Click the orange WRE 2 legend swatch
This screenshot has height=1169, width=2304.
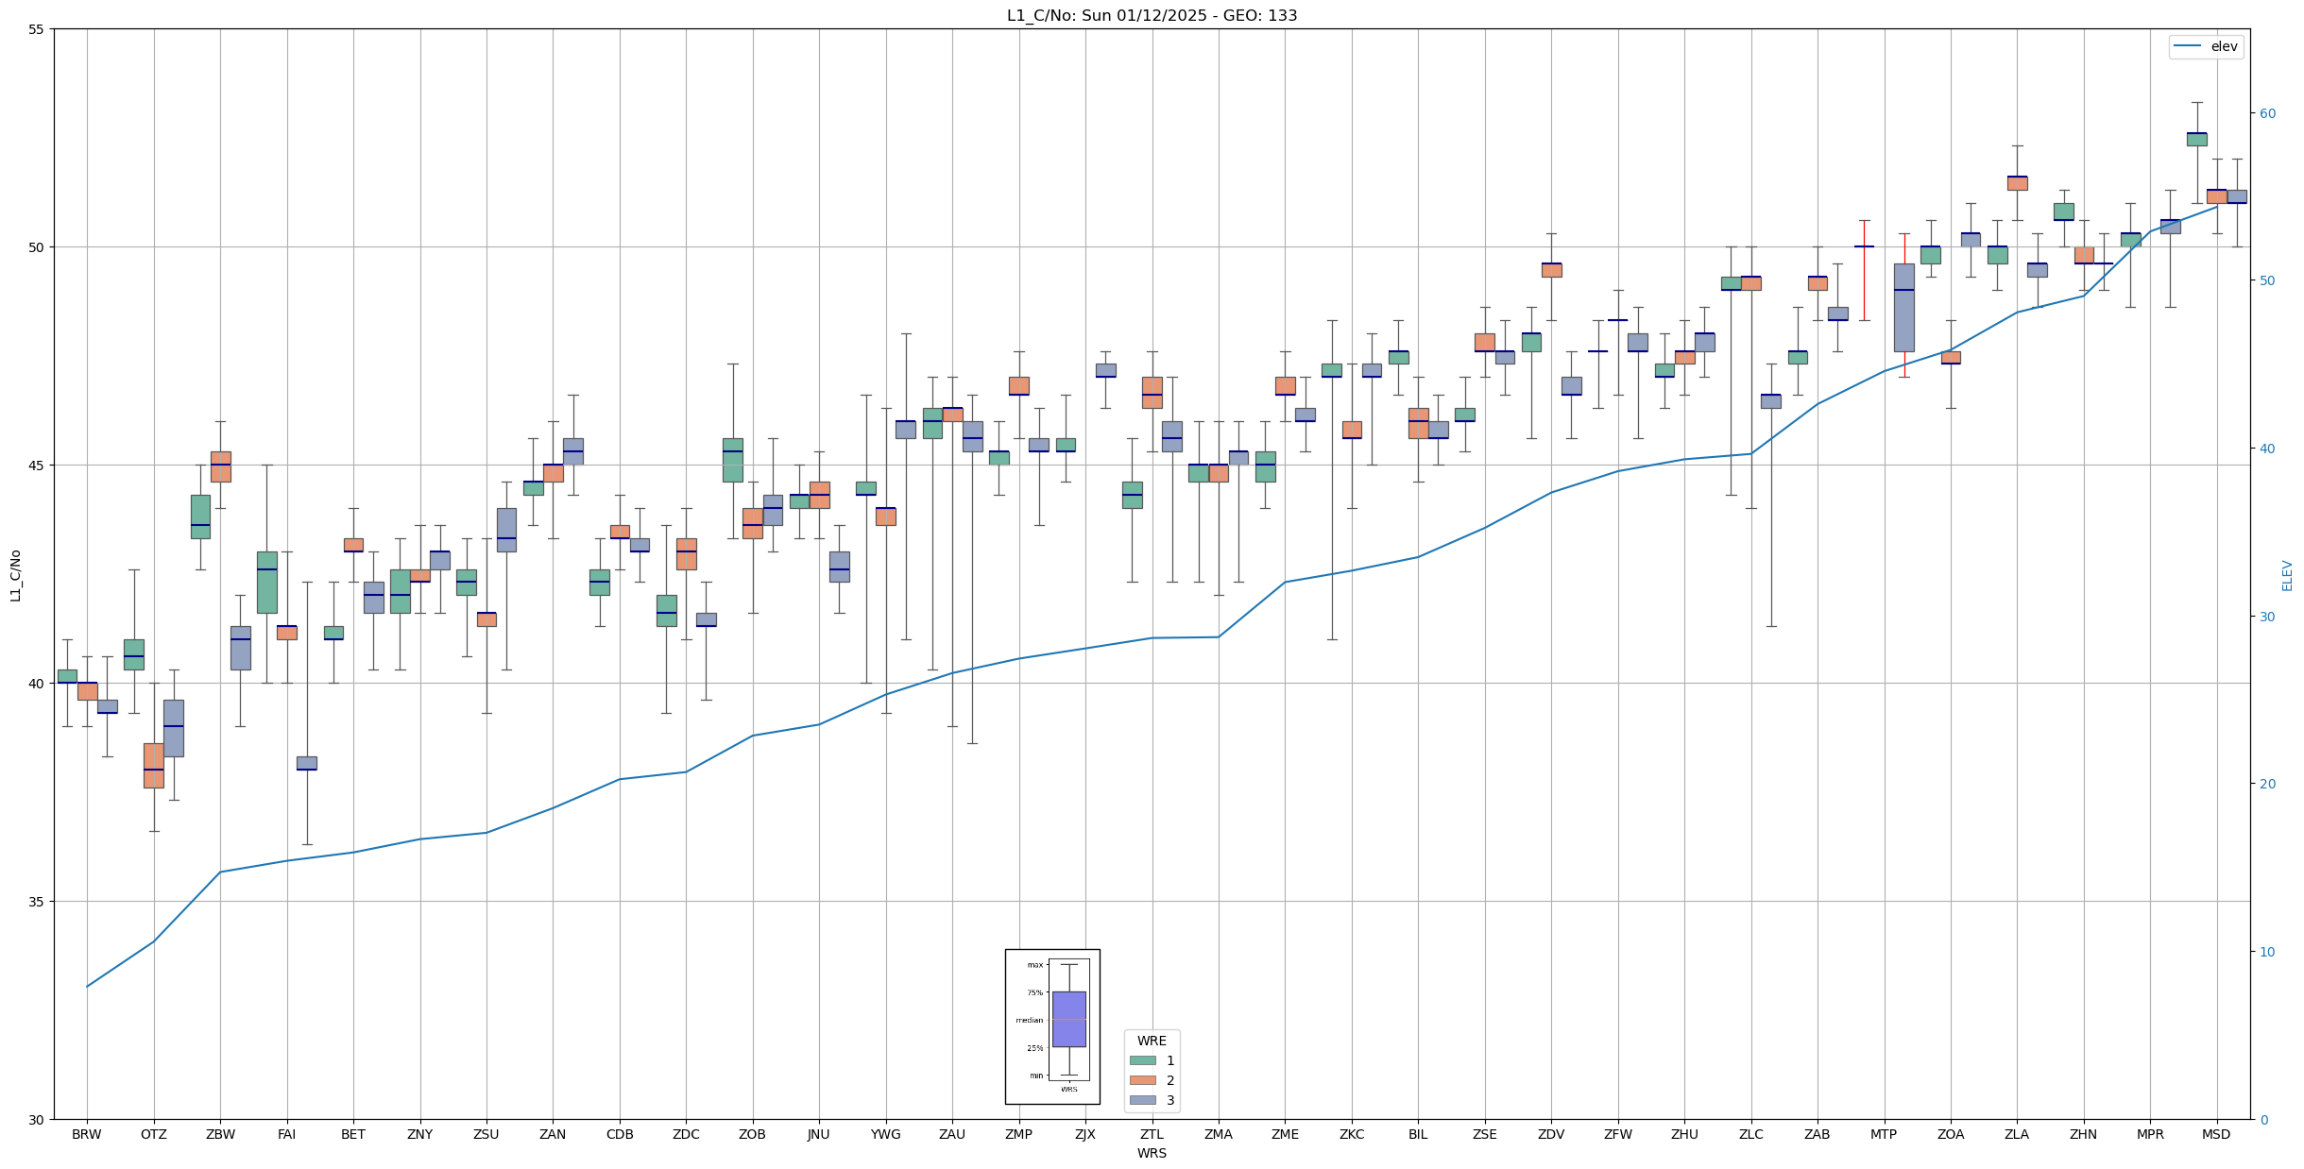click(x=1142, y=1080)
